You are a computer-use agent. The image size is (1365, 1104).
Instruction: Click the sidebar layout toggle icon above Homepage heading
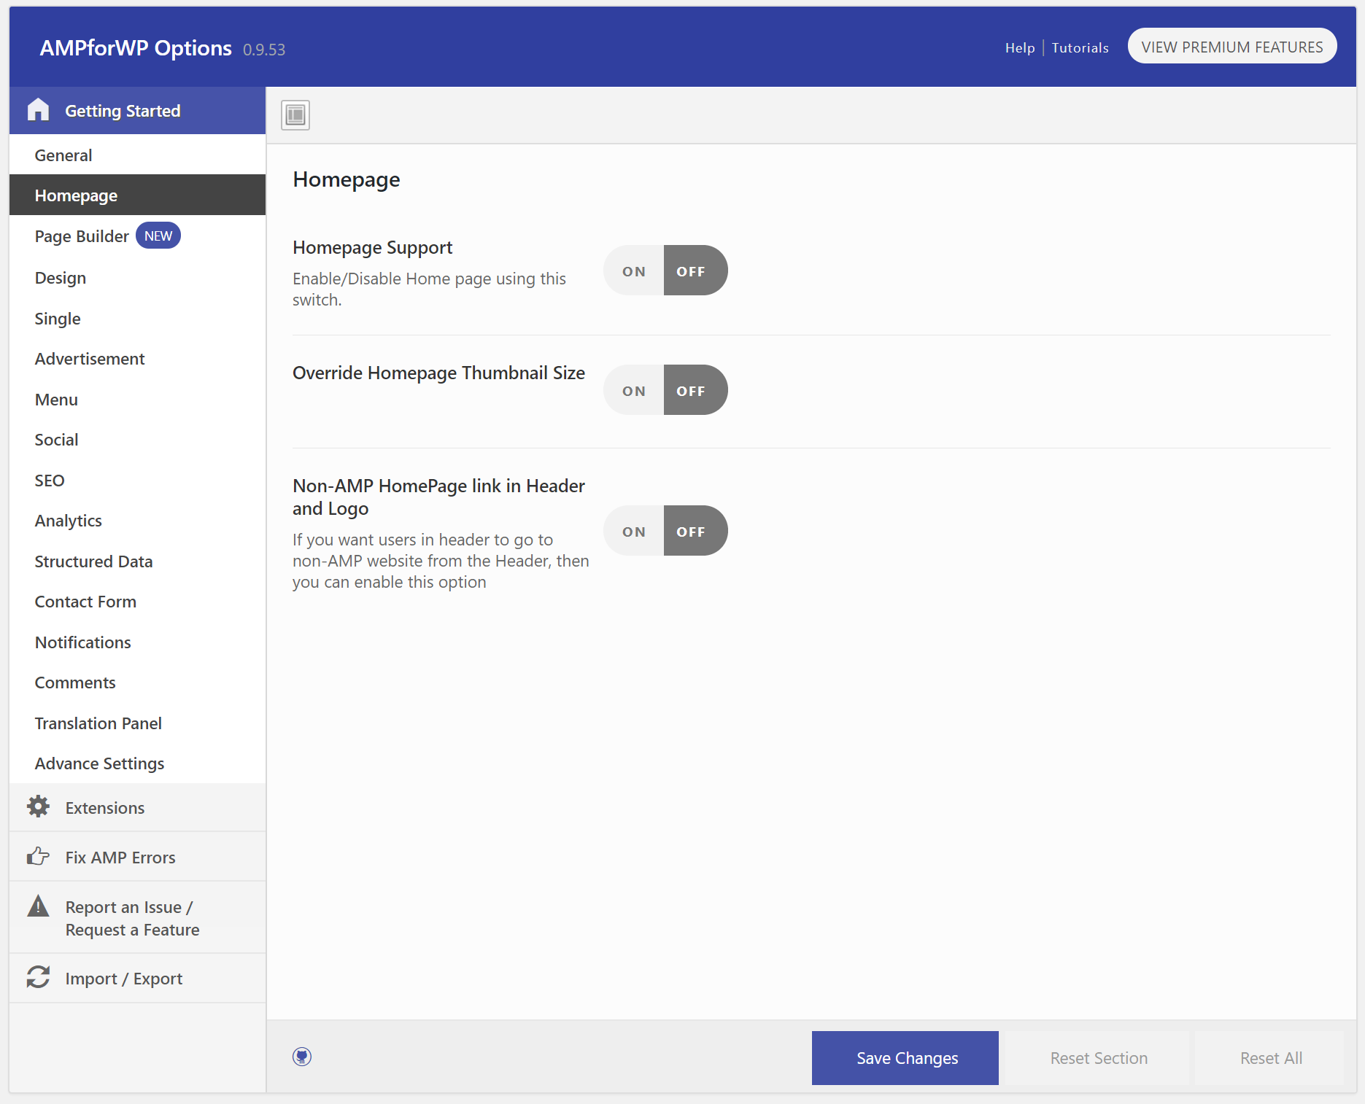[x=295, y=114]
